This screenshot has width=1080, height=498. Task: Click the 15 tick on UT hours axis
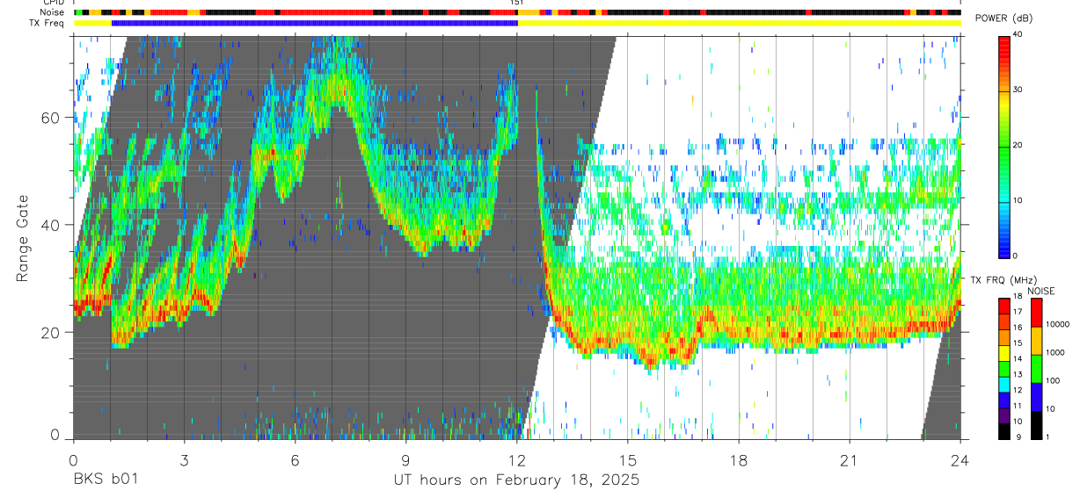tap(628, 459)
